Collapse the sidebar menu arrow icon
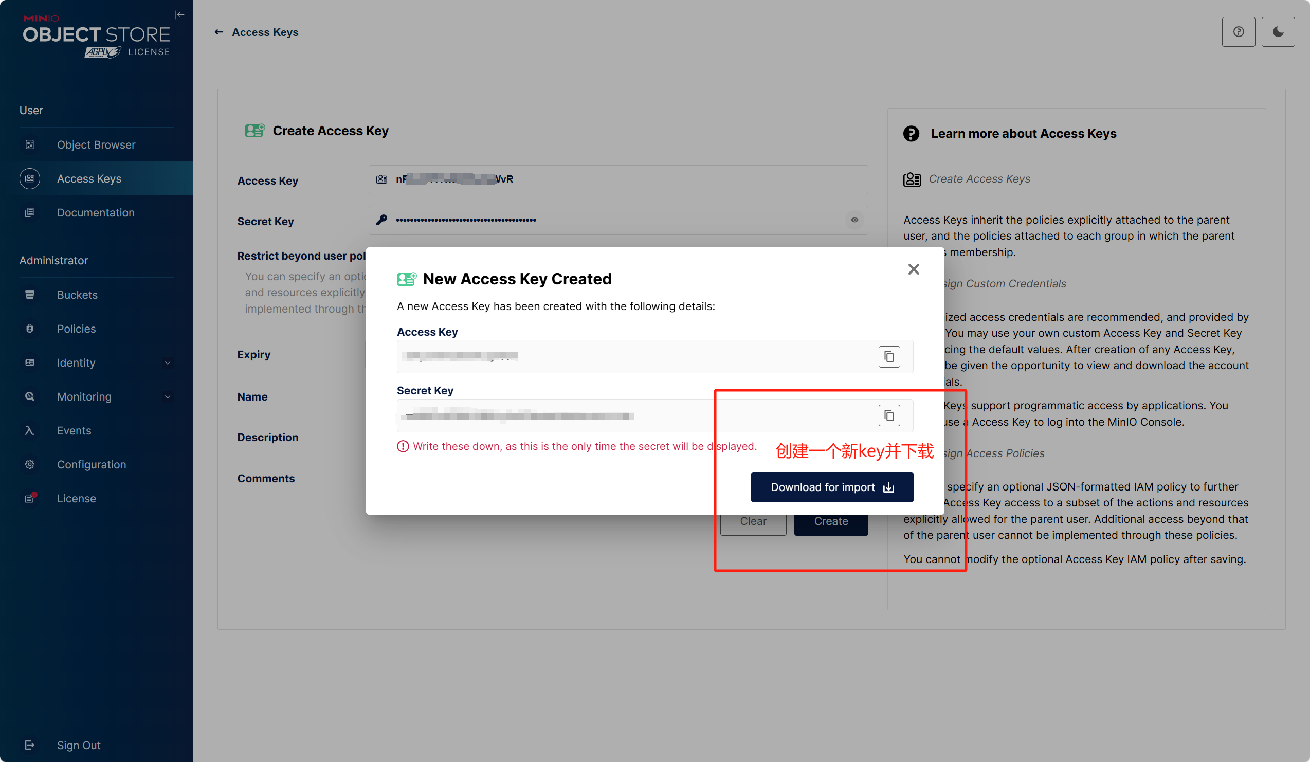This screenshot has height=762, width=1310. [x=180, y=14]
